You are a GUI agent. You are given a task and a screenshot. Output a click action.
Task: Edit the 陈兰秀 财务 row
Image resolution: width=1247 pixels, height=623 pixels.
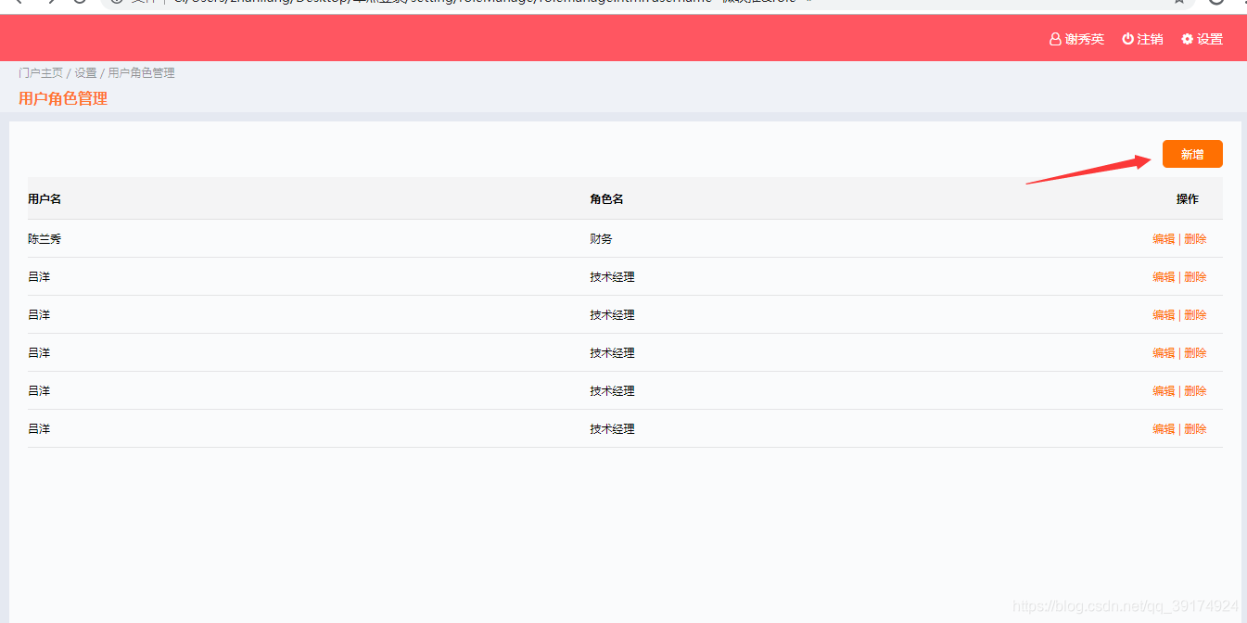pos(1164,239)
